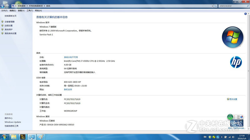Click the green 43% floating monitor ball
Image resolution: width=250 pixels, height=140 pixels.
230,117
